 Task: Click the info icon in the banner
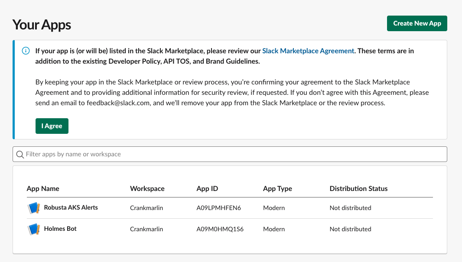click(x=26, y=51)
